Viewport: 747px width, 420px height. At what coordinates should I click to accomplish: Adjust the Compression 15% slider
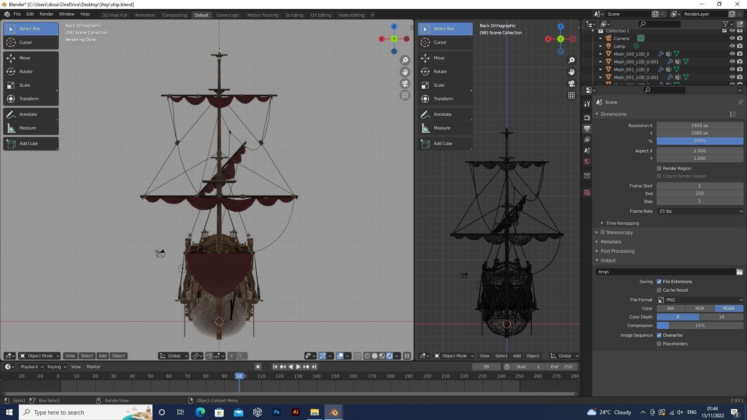[700, 325]
